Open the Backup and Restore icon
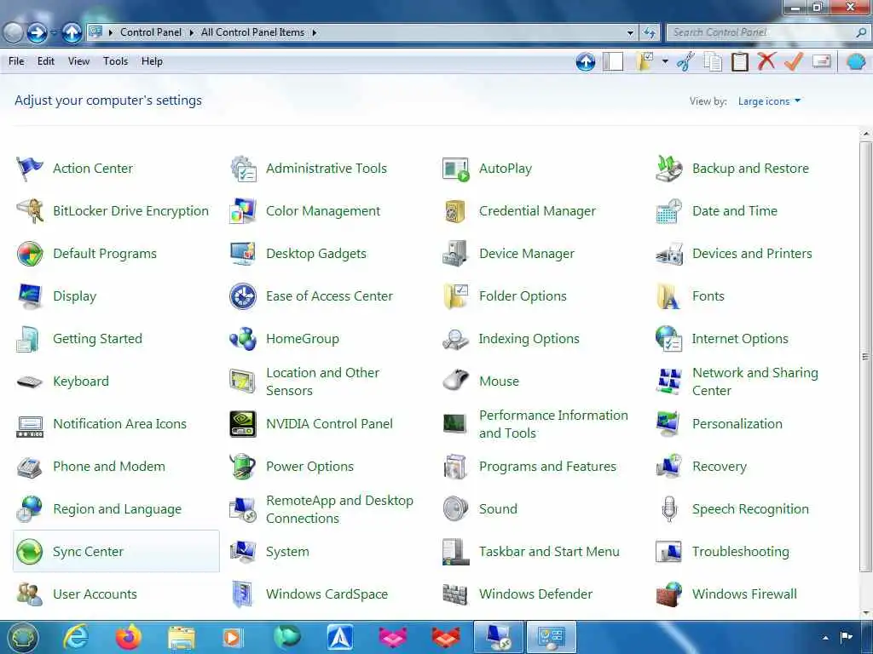The height and width of the screenshot is (654, 873). coord(668,169)
